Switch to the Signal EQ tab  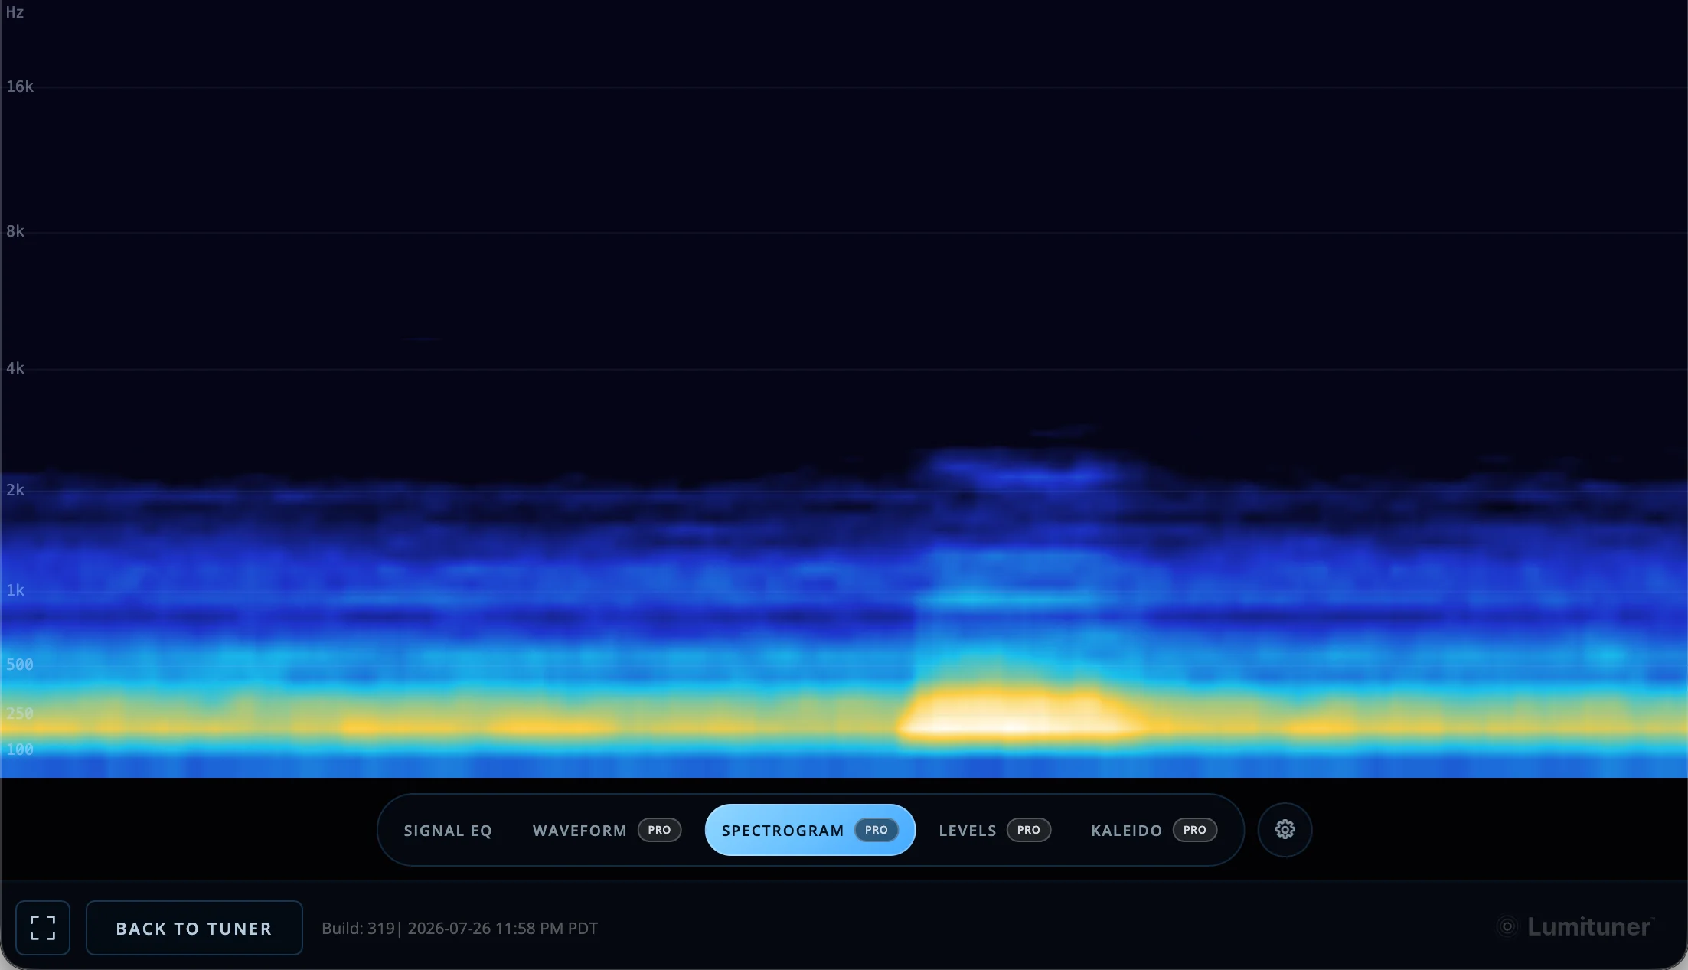[448, 830]
